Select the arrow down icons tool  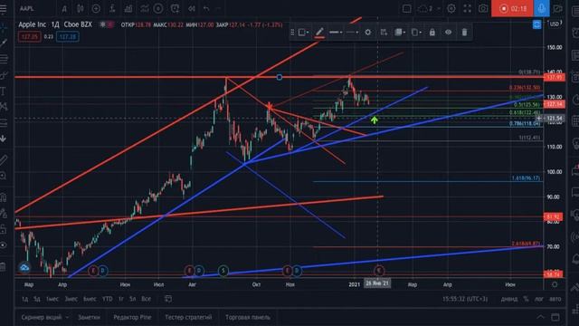pos(4,139)
